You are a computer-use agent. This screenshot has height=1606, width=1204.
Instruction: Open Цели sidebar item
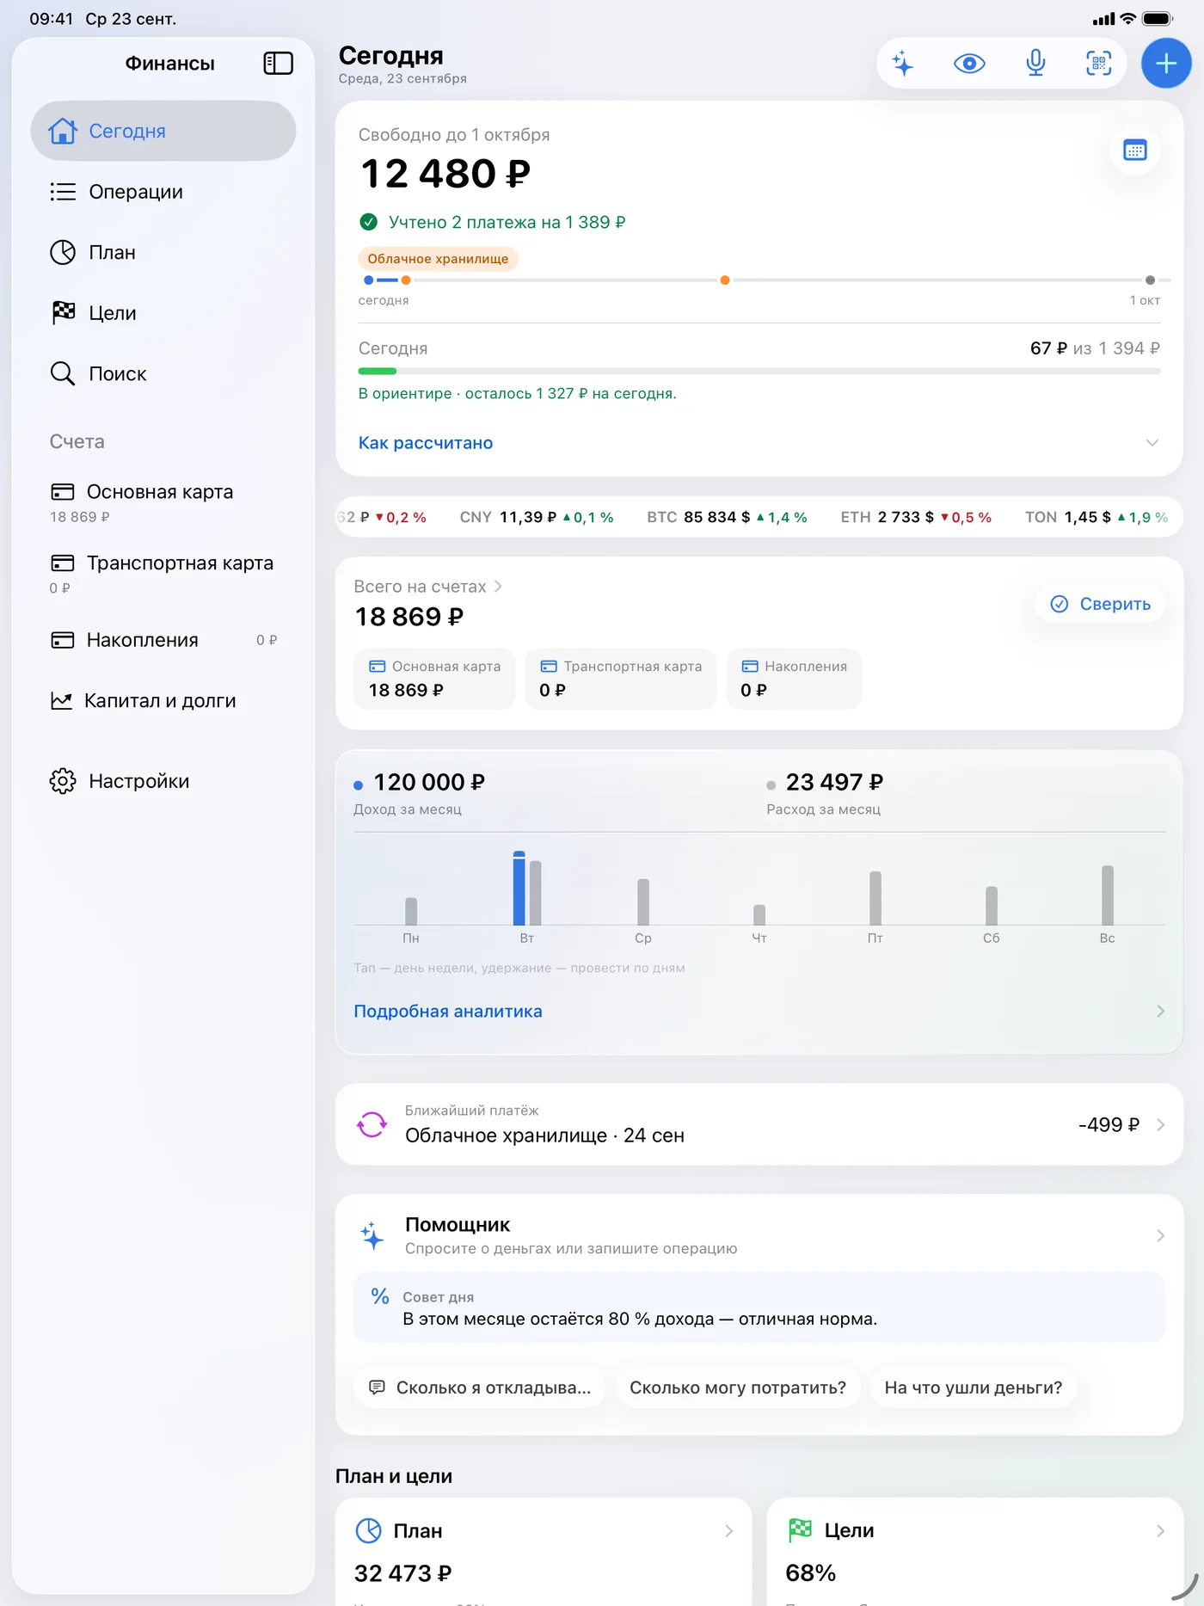pos(163,313)
